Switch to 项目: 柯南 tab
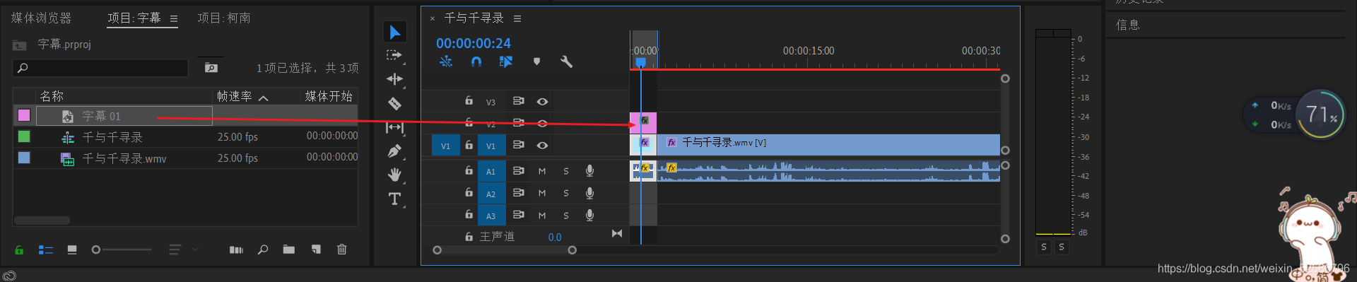Screen dimensions: 1357x282 (224, 18)
